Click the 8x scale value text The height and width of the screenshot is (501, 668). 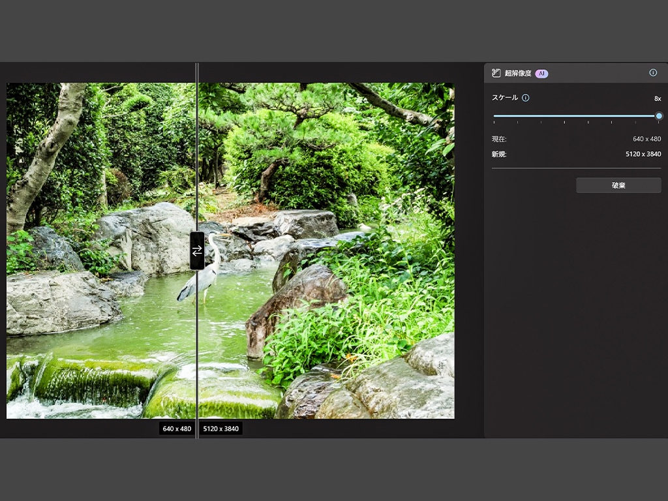tap(658, 99)
